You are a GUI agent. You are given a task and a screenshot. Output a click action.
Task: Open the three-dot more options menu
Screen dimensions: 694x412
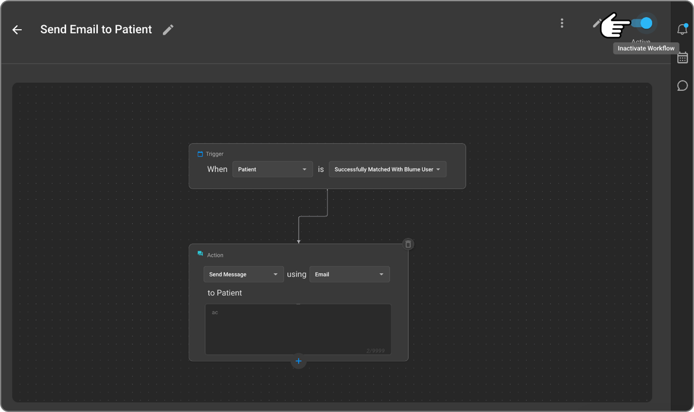point(562,23)
